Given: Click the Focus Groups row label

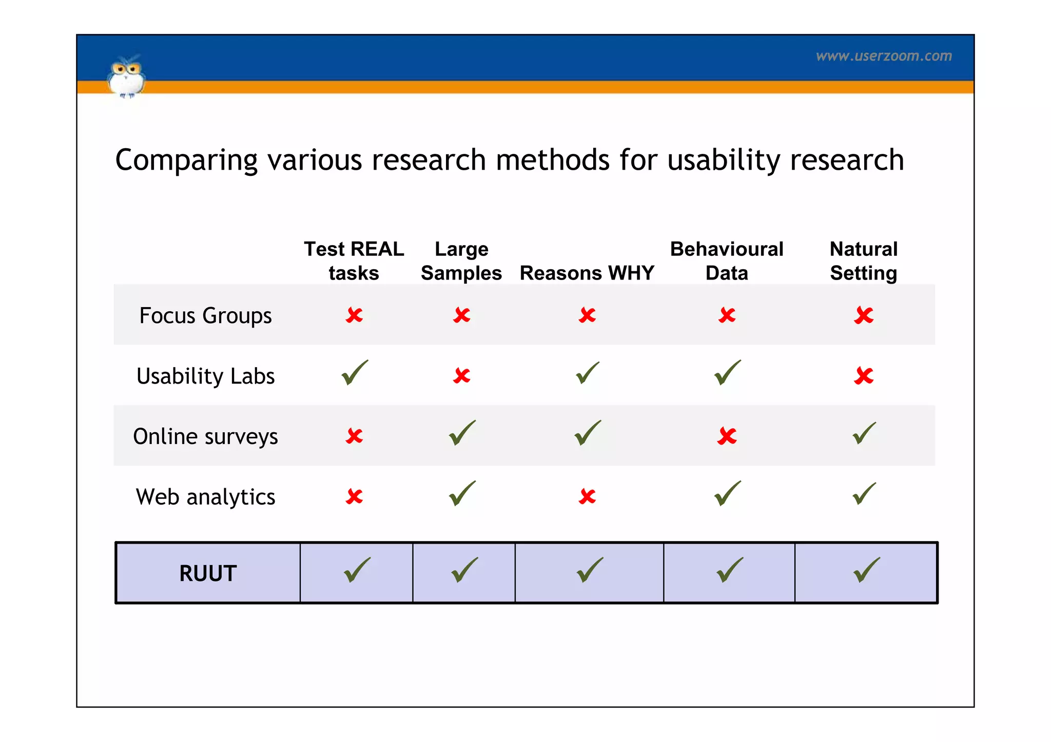Looking at the screenshot, I should click(x=205, y=315).
